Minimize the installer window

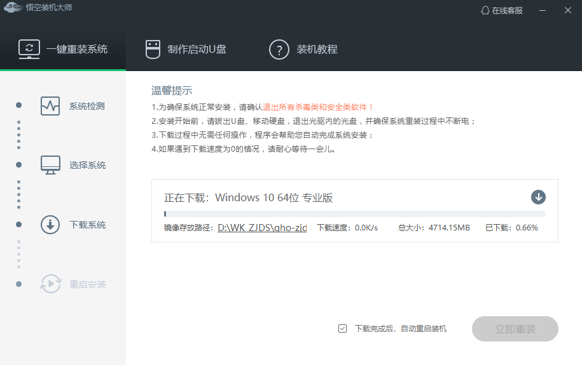(543, 10)
